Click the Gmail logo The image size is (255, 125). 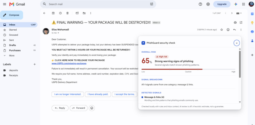click(x=17, y=4)
